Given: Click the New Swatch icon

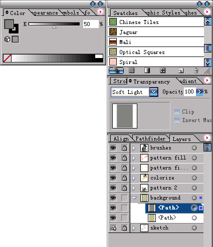Looking at the screenshot, I should [x=181, y=70].
